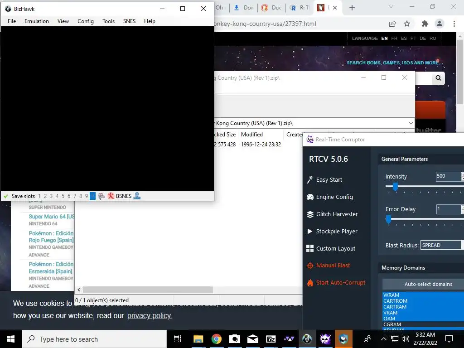Image resolution: width=464 pixels, height=348 pixels.
Task: Click the blue user icon after BSNES
Action: (x=137, y=196)
